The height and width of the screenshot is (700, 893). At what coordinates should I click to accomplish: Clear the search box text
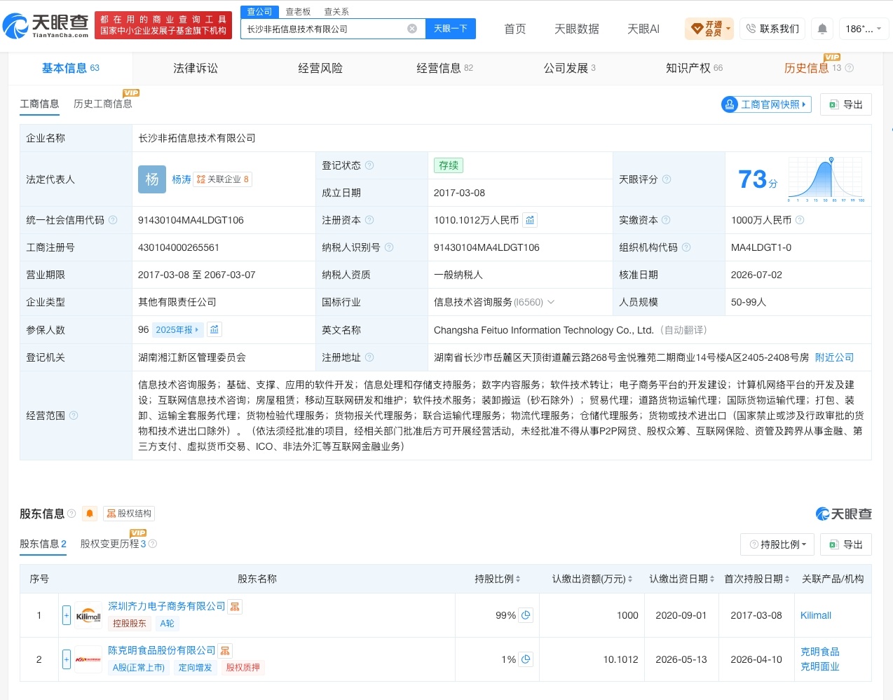tap(412, 29)
